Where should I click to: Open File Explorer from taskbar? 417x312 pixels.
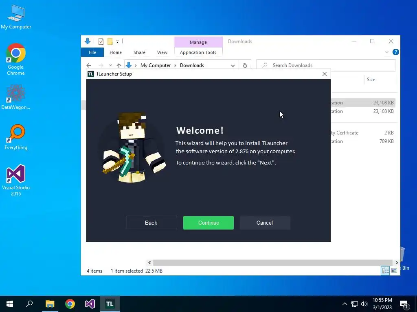click(50, 304)
